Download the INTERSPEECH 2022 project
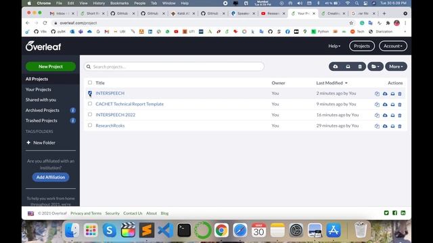433x243 pixels. (x=385, y=115)
